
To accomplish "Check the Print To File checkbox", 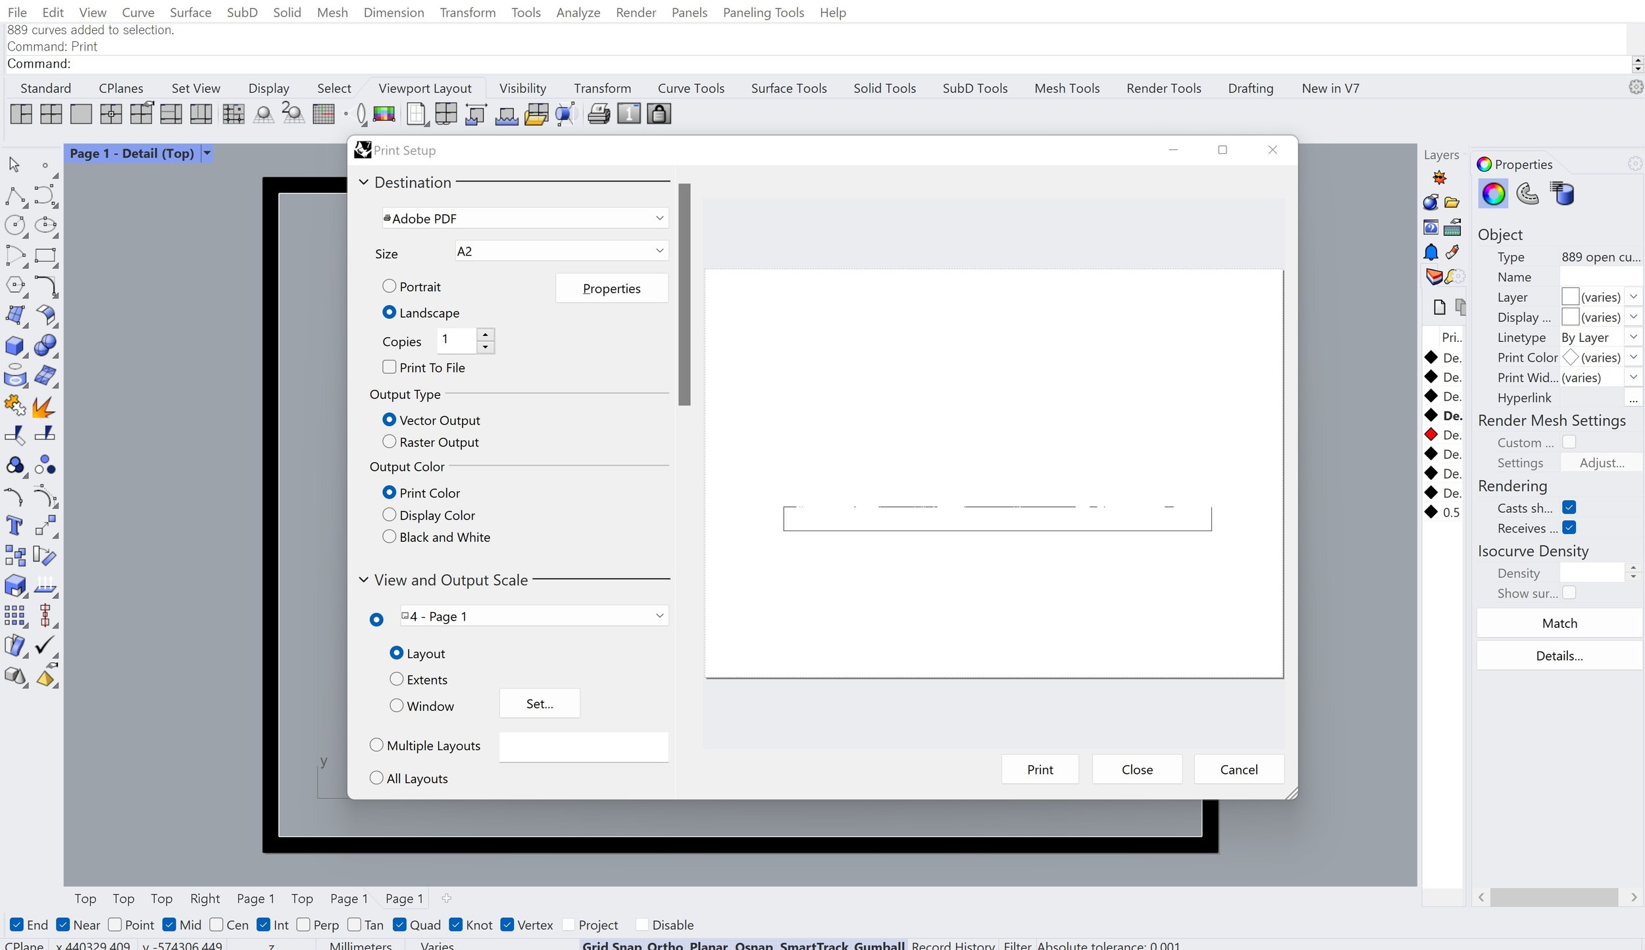I will [390, 367].
